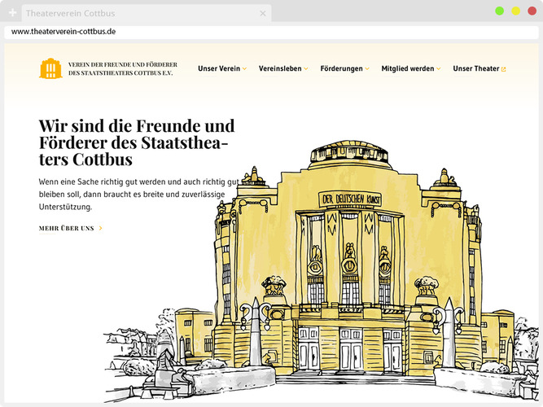Open the Mitglied werden menu item
Image resolution: width=543 pixels, height=407 pixels.
tap(407, 69)
